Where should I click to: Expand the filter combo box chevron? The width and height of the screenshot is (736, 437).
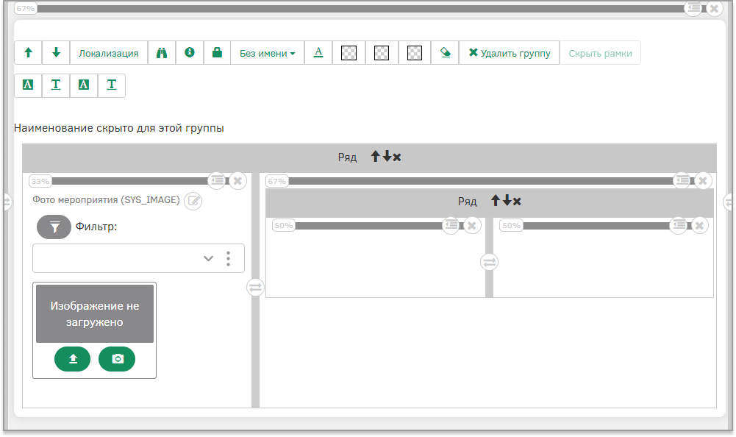click(x=208, y=258)
